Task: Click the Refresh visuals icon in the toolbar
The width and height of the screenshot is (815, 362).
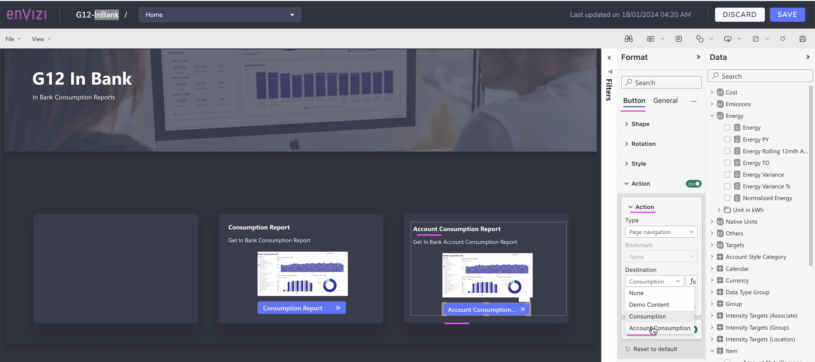Action: click(x=783, y=39)
